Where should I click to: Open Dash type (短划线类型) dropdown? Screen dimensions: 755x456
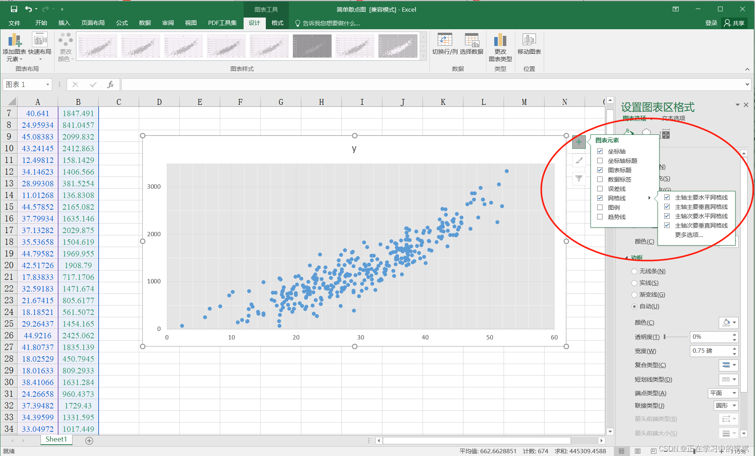(728, 379)
